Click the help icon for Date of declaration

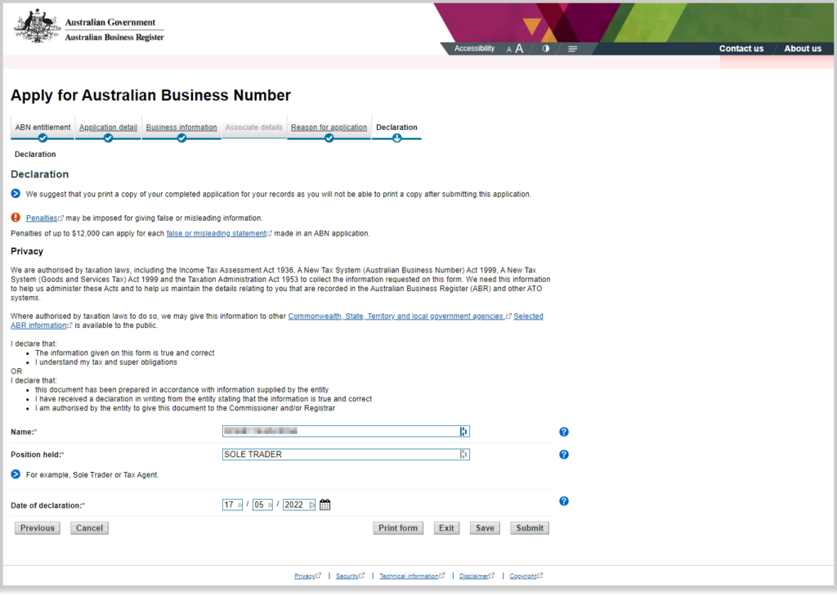pyautogui.click(x=563, y=500)
